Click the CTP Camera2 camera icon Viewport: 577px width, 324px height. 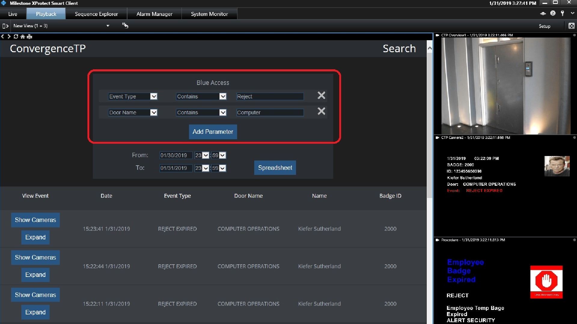pyautogui.click(x=438, y=138)
